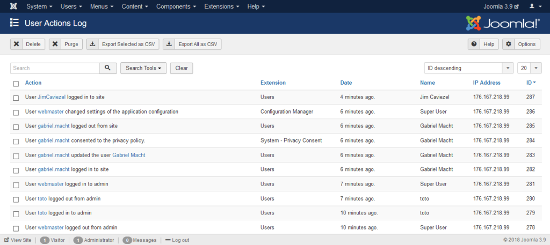Image resolution: width=550 pixels, height=245 pixels.
Task: Open the ID descending sort dropdown
Action: [x=468, y=68]
